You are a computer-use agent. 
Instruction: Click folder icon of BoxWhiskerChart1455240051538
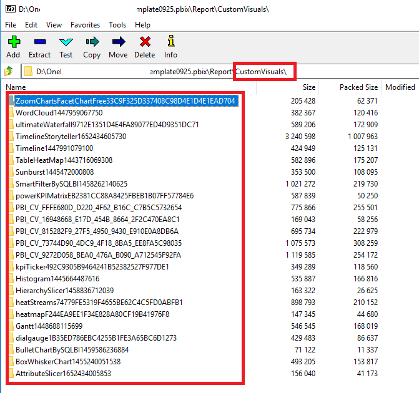(11, 361)
